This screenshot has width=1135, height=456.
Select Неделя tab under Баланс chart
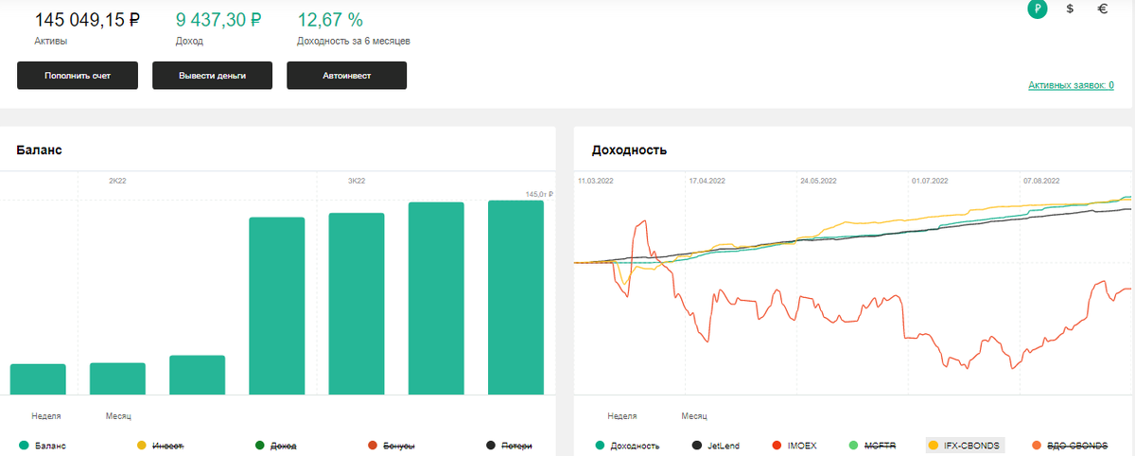click(46, 415)
